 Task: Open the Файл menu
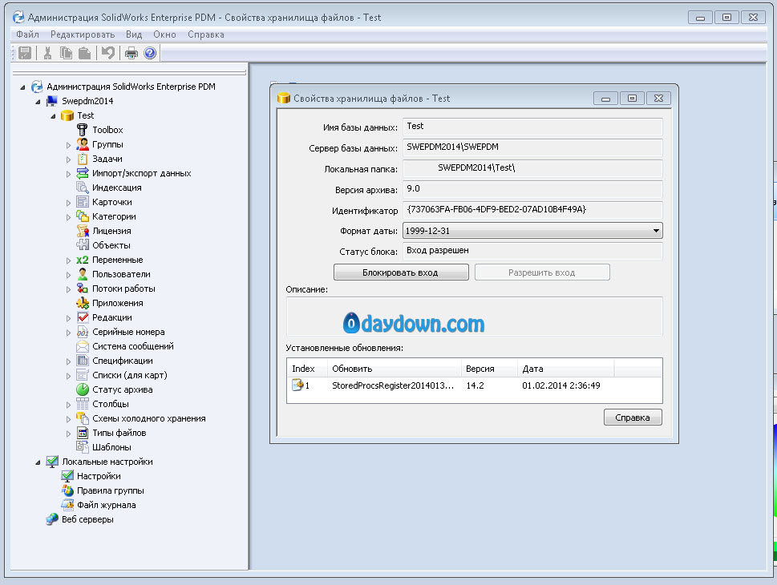pyautogui.click(x=27, y=34)
